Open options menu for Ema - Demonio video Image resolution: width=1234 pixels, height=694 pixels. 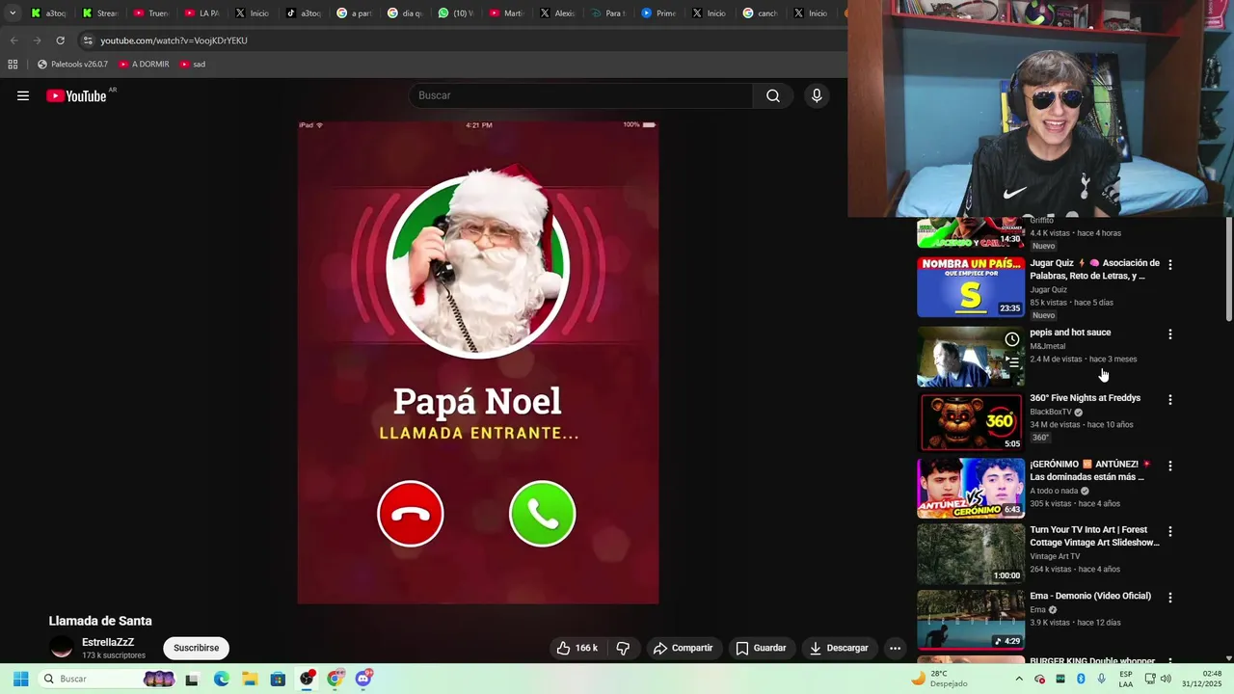[1170, 598]
